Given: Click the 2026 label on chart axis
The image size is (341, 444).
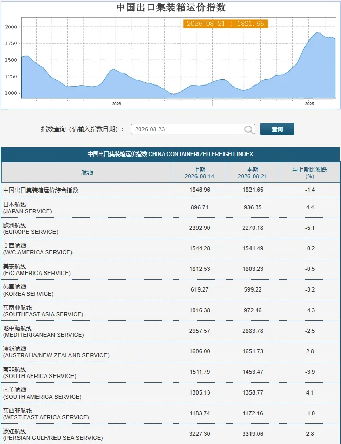Looking at the screenshot, I should [309, 104].
